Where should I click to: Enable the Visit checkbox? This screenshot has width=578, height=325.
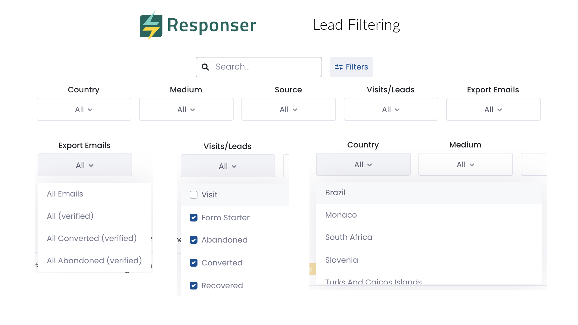click(193, 195)
